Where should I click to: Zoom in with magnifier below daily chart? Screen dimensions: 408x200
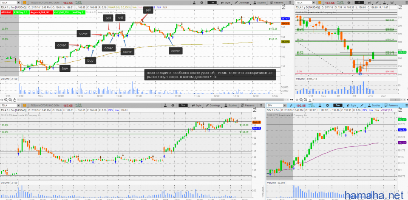tap(301, 100)
